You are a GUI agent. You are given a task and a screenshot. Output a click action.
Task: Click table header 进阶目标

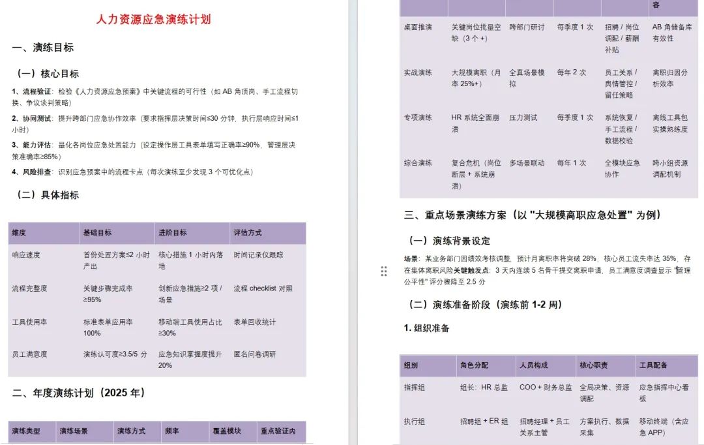[x=172, y=233]
